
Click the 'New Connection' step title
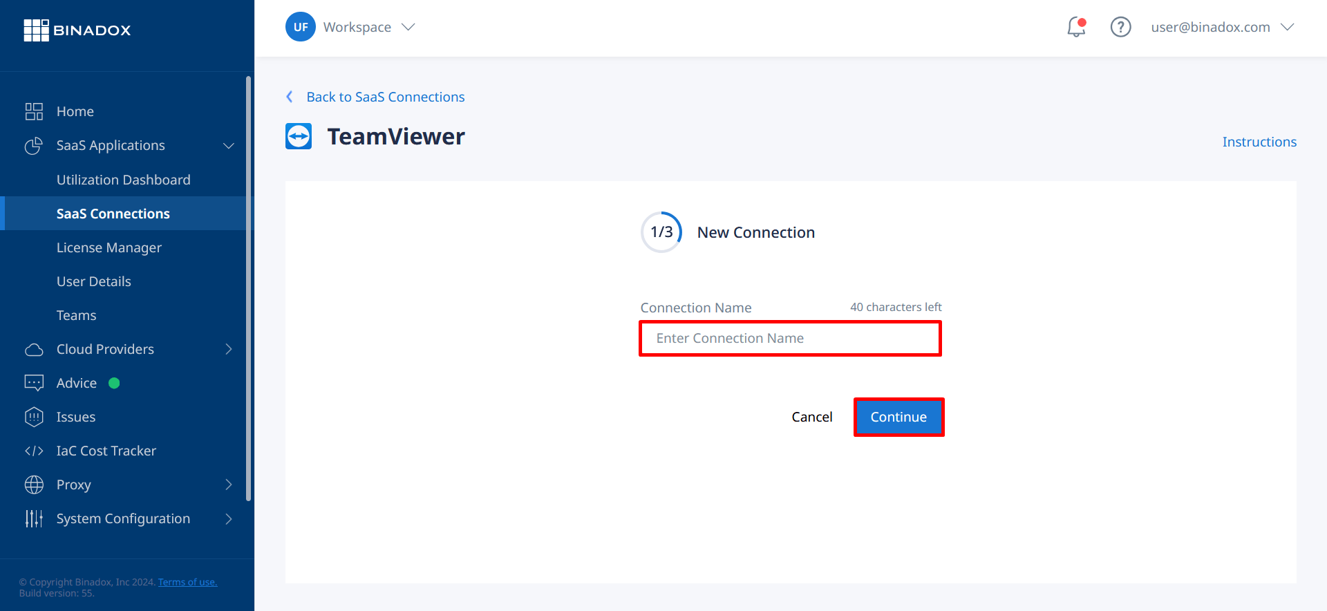(756, 232)
